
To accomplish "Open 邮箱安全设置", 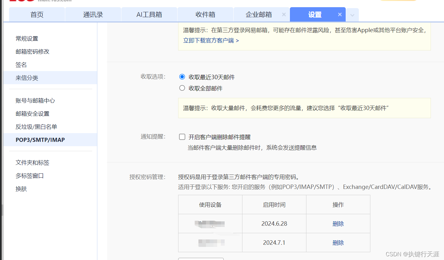I will point(50,114).
